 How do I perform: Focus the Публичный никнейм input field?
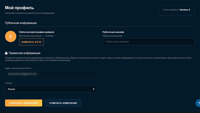point(148,42)
